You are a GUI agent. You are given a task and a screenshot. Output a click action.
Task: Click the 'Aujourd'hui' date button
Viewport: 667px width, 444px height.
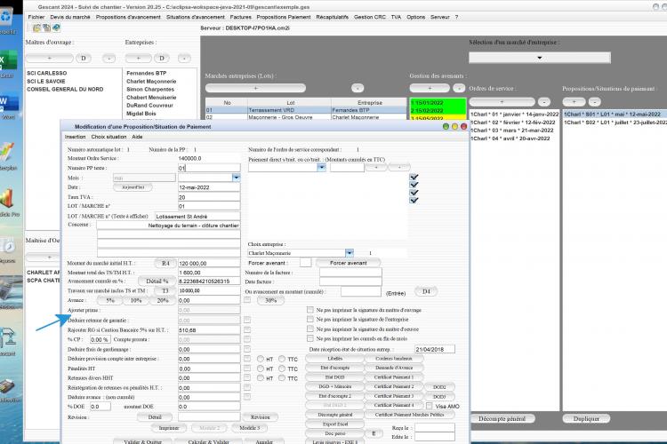(133, 187)
